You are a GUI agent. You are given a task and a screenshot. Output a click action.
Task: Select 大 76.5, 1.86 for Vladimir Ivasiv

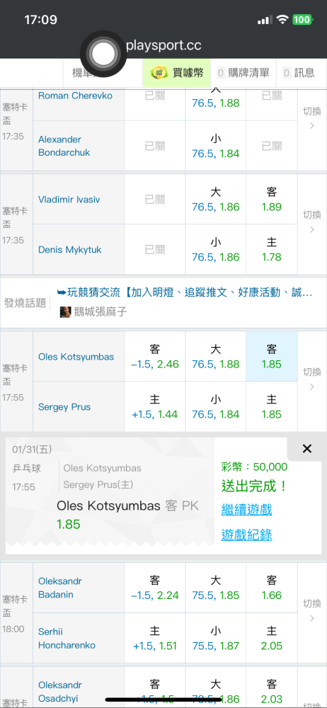click(x=215, y=199)
